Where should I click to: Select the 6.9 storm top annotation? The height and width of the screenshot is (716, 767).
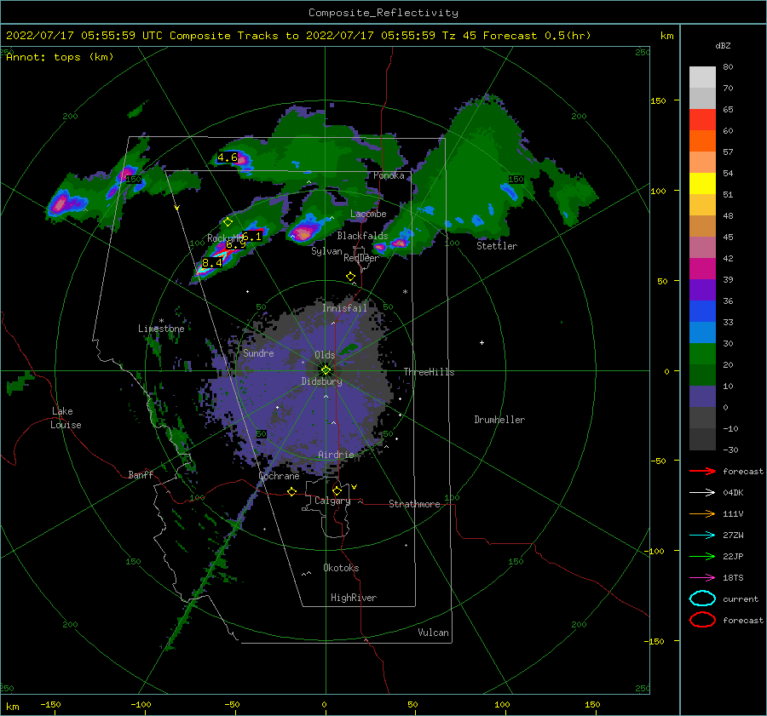[236, 244]
